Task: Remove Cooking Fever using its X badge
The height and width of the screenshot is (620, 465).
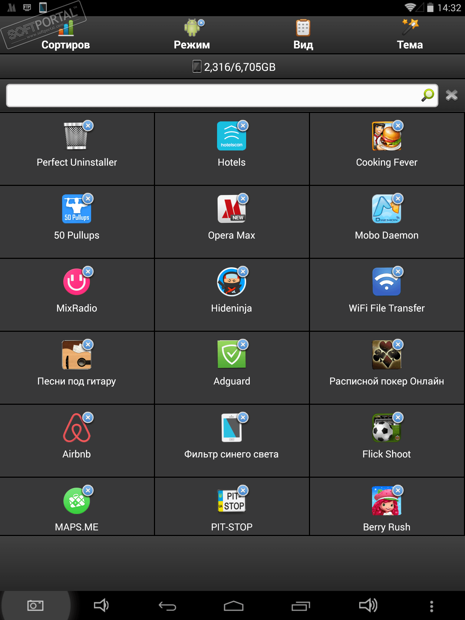Action: point(398,125)
